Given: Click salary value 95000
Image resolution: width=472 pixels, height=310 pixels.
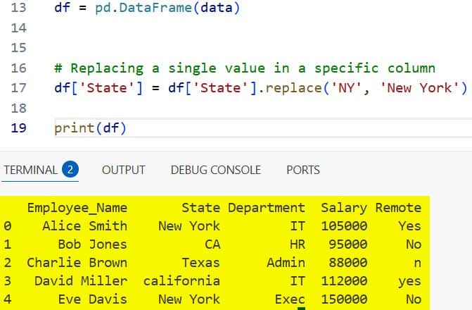Looking at the screenshot, I should 348,244.
